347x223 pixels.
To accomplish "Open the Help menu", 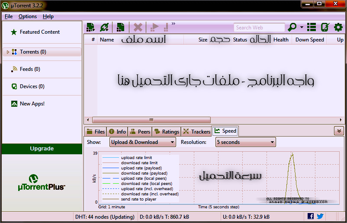I will pyautogui.click(x=48, y=16).
